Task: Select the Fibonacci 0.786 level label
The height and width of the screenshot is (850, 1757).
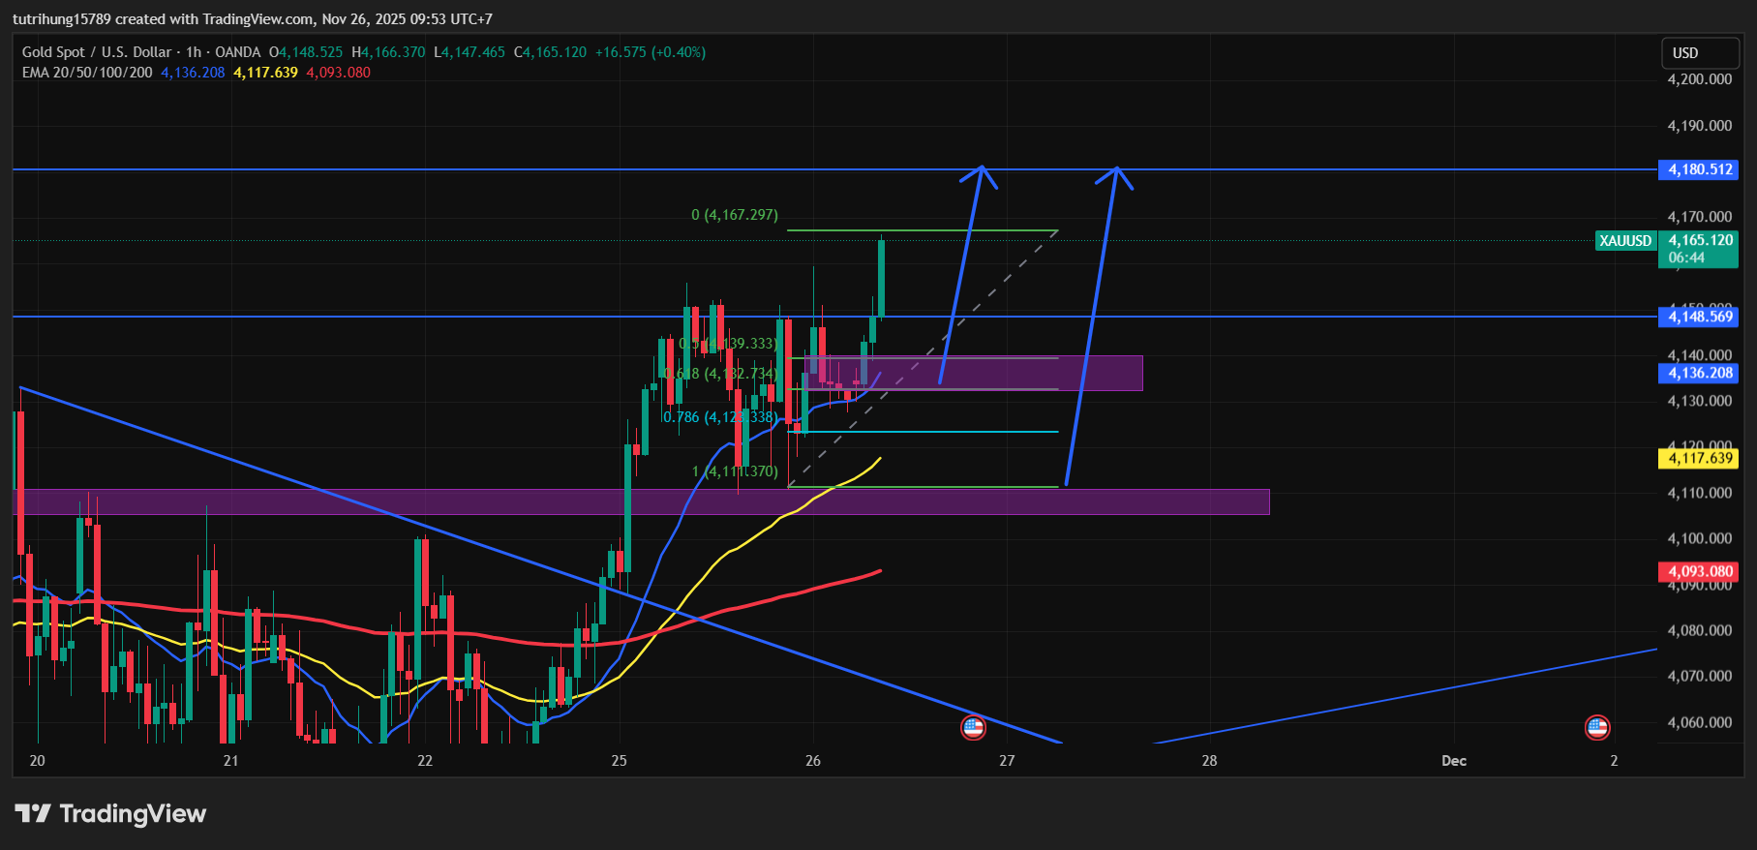Action: [720, 417]
